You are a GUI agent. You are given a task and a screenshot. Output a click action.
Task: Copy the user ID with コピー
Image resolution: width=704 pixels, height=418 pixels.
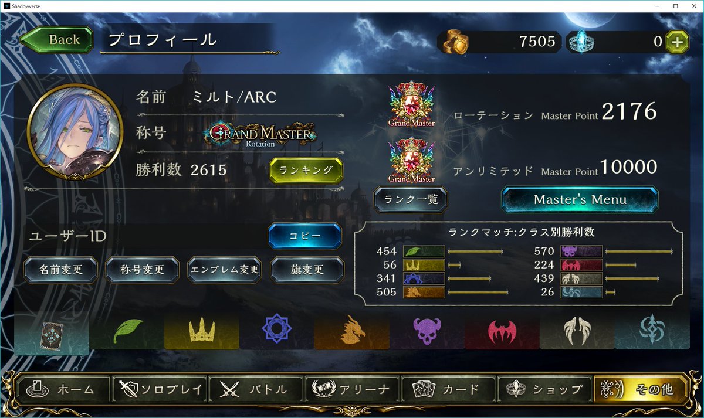pos(304,236)
